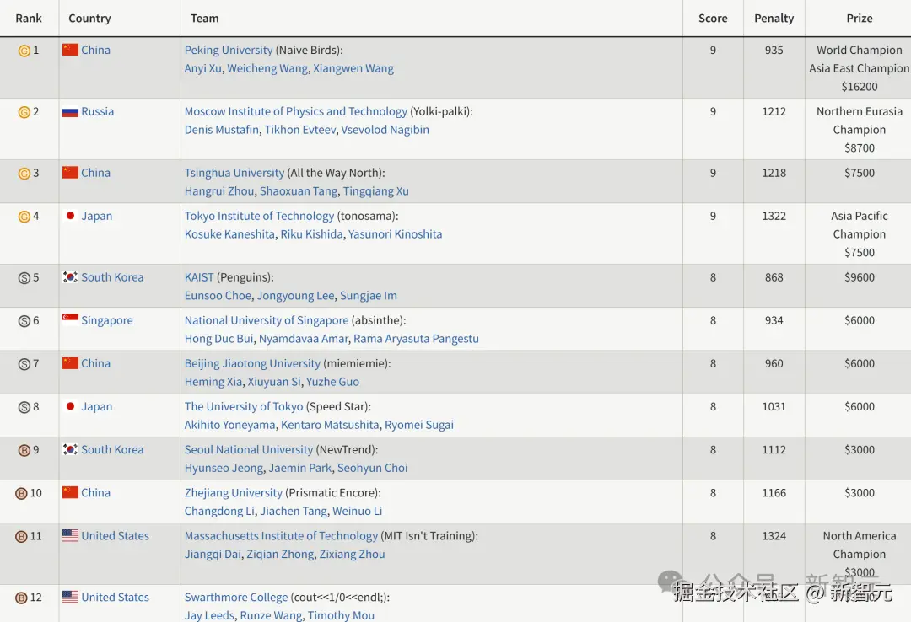Click the Score column header
The height and width of the screenshot is (622, 911).
pyautogui.click(x=713, y=18)
